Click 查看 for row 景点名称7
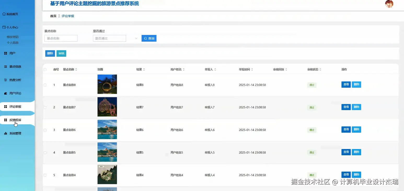 346,107
